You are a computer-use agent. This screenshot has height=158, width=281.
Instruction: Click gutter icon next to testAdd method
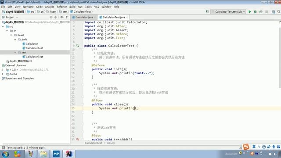(x=77, y=139)
